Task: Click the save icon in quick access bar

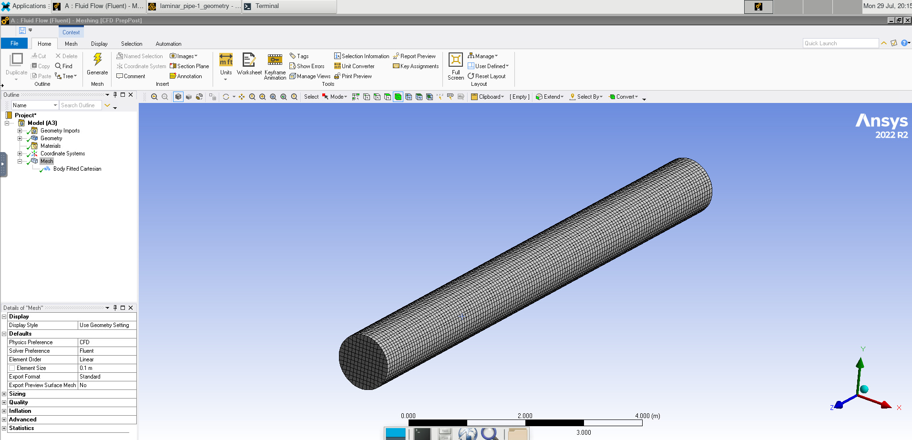Action: [x=22, y=31]
